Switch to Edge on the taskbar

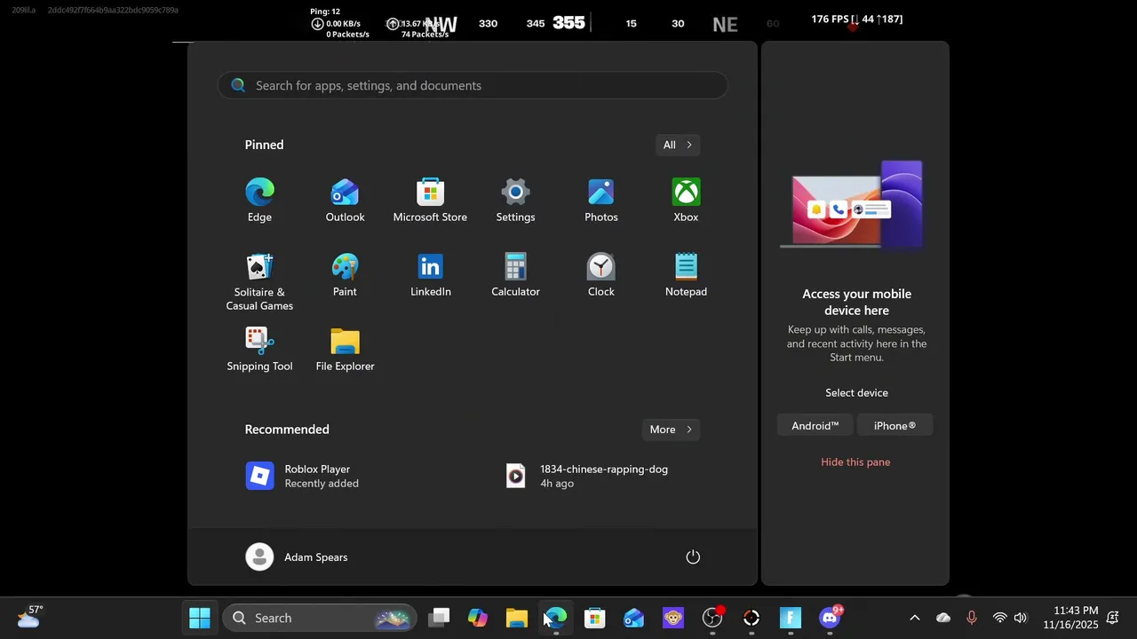(556, 618)
